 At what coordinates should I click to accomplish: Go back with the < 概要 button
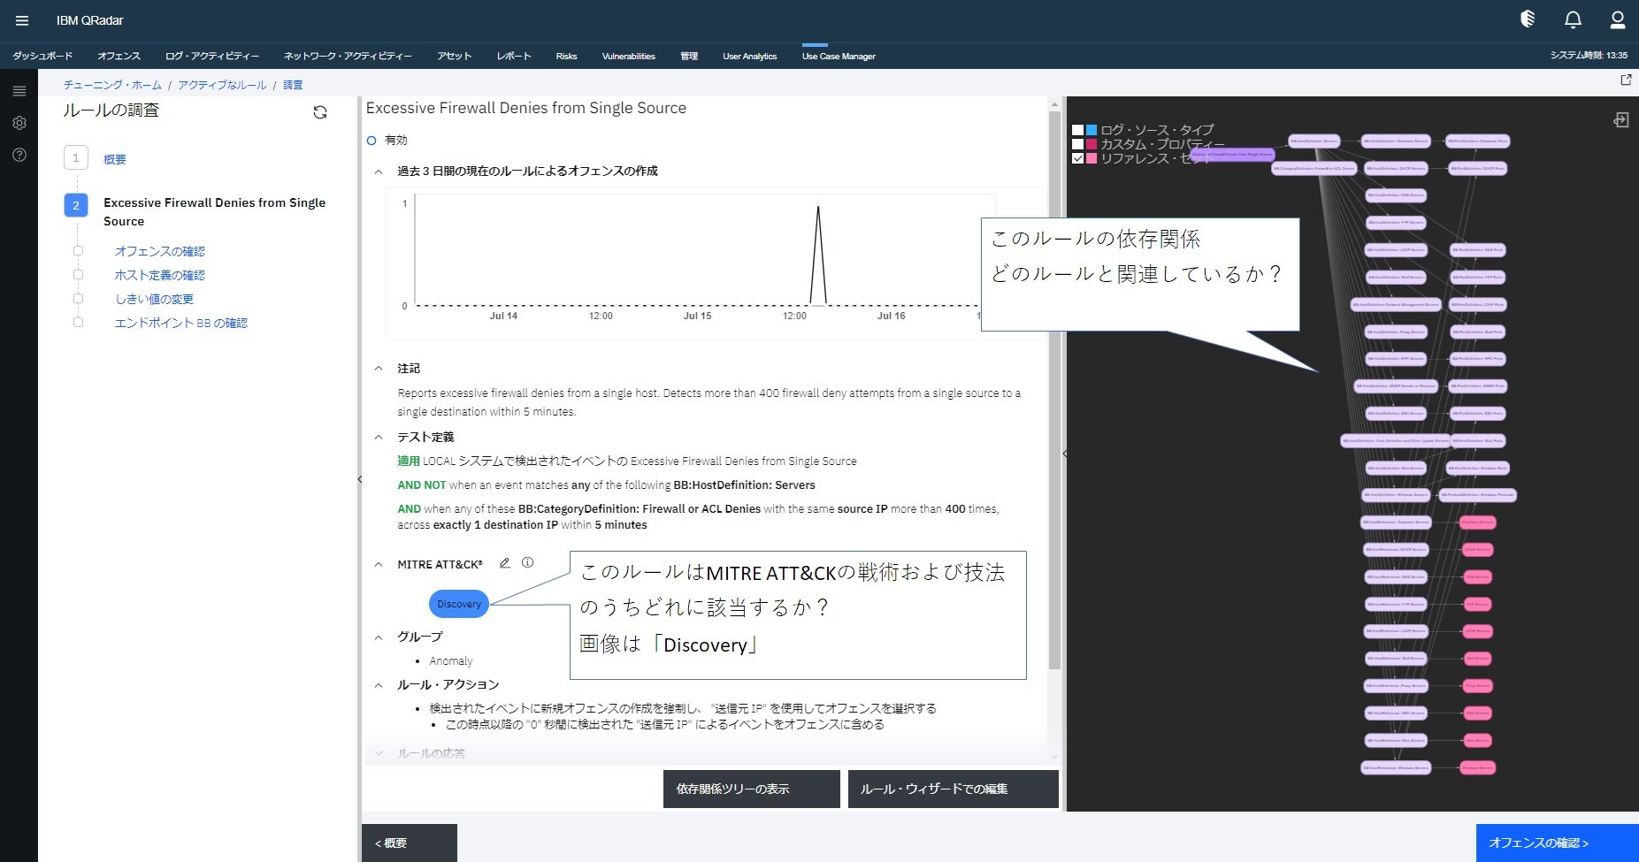[x=410, y=843]
